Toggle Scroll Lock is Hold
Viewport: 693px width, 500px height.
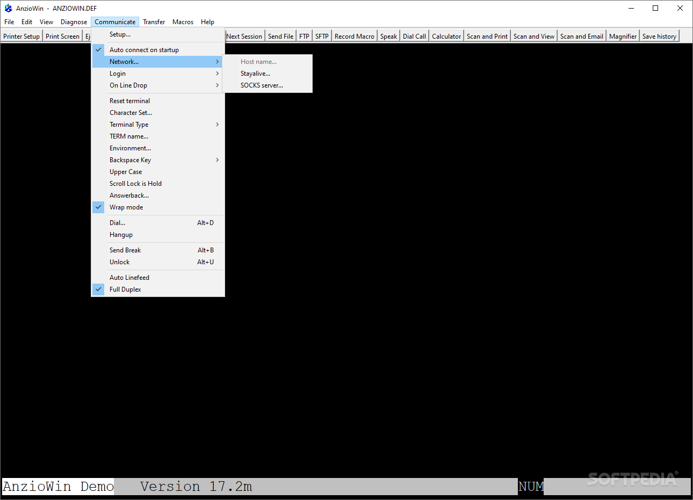click(x=157, y=184)
